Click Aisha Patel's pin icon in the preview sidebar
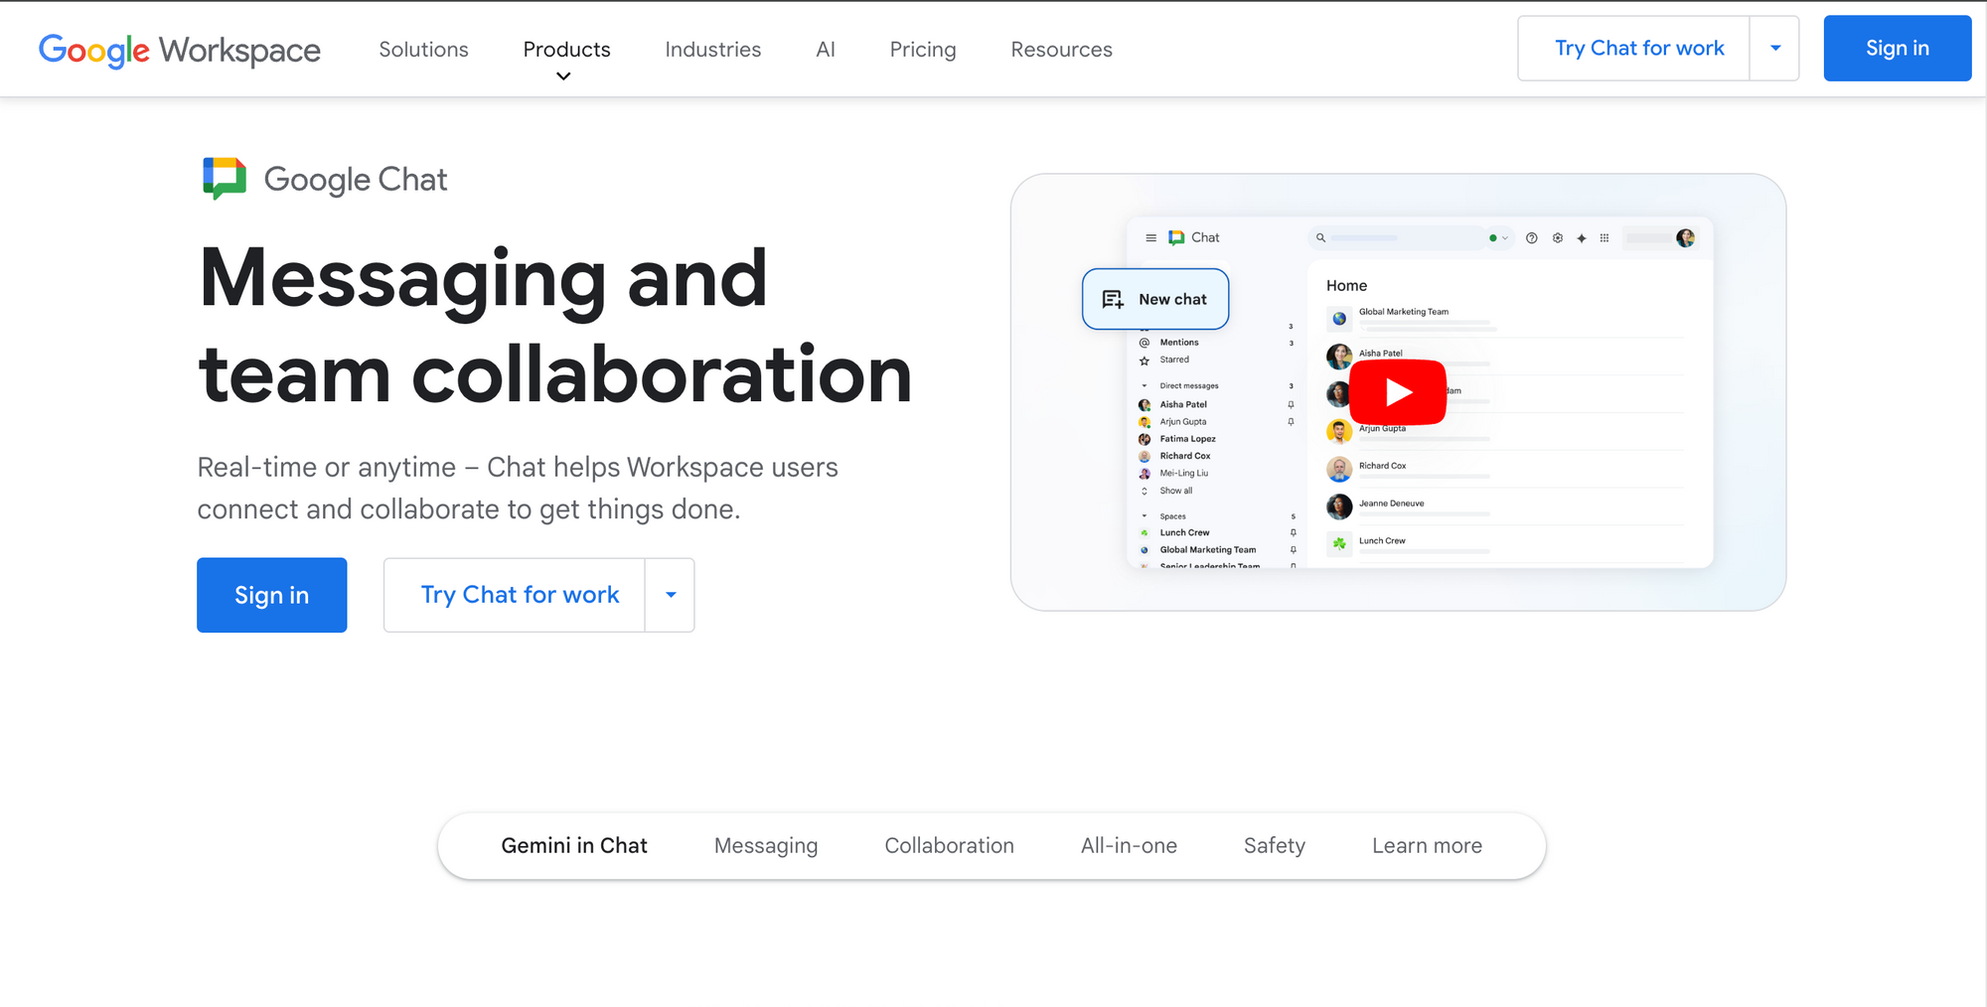Image resolution: width=1987 pixels, height=1007 pixels. tap(1291, 404)
